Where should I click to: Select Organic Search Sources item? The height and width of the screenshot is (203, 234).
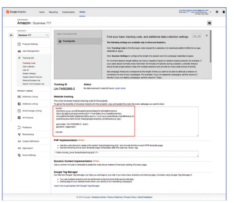[32, 77]
